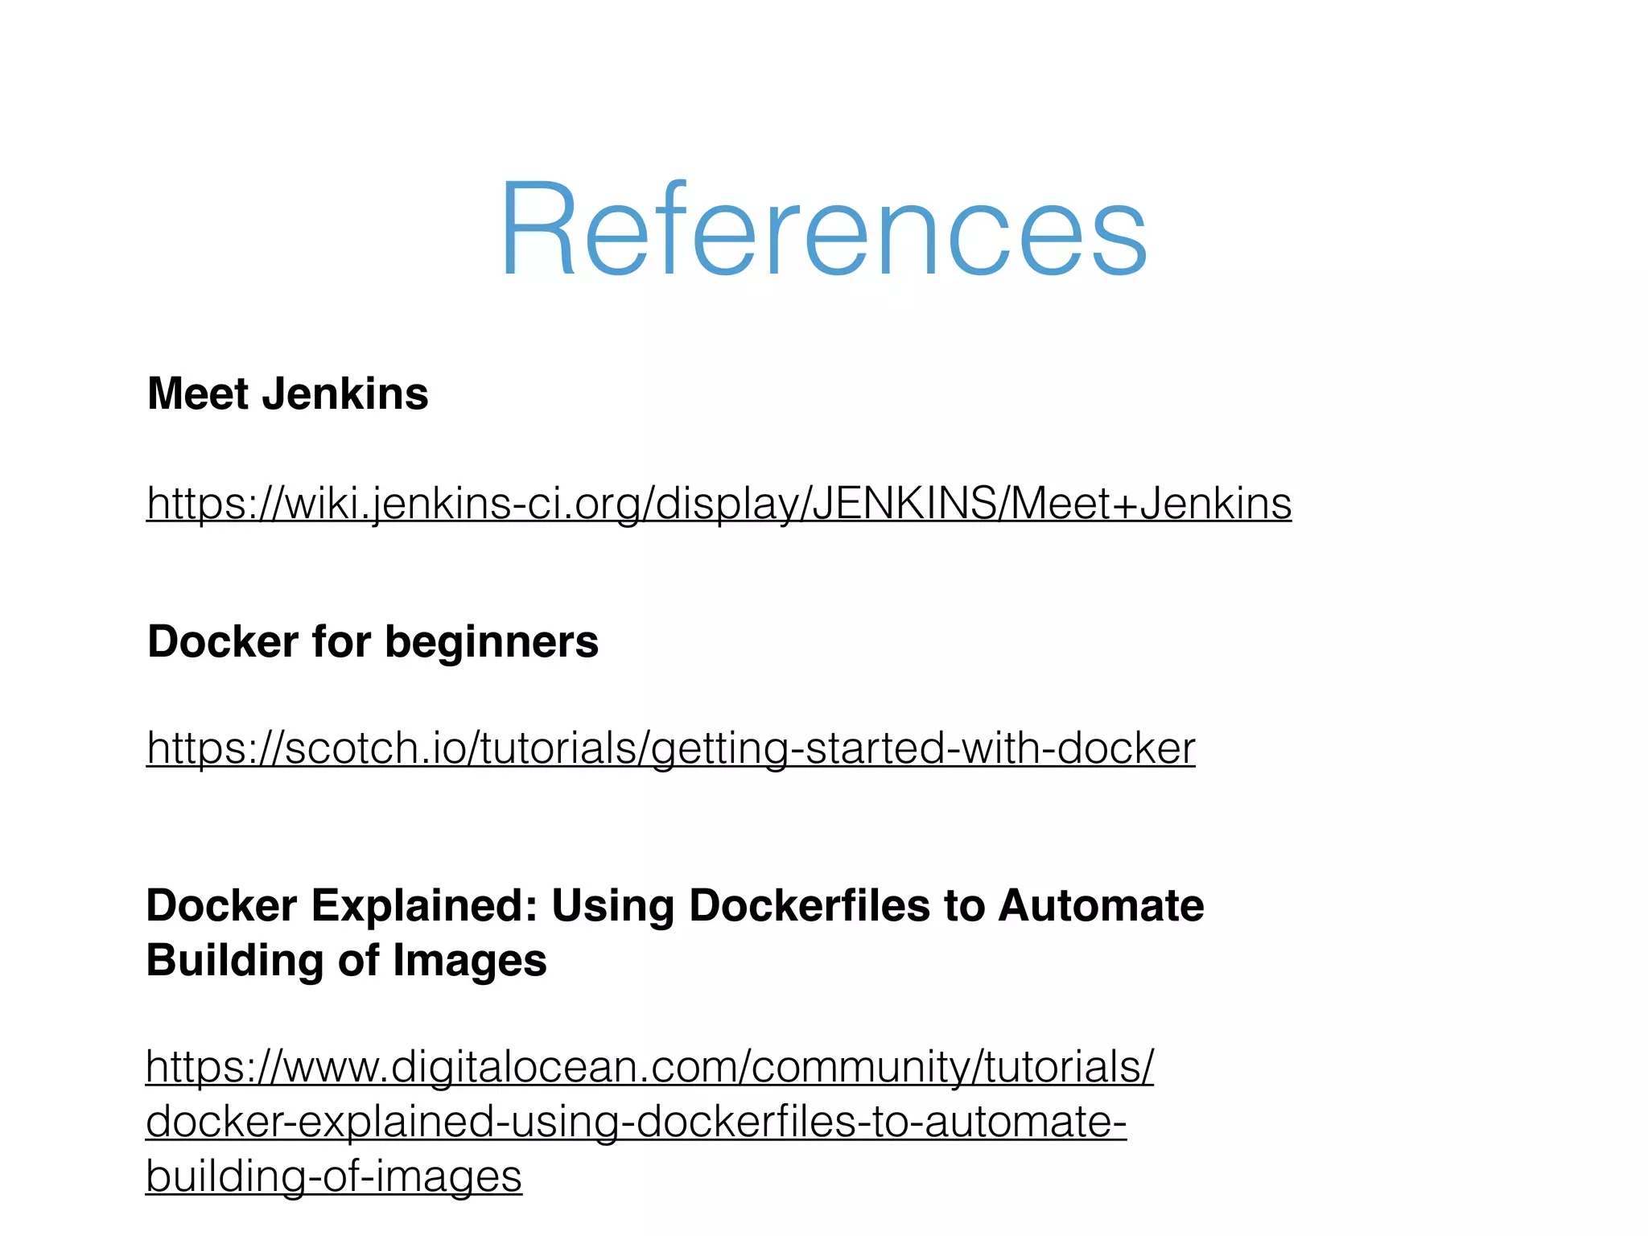
Task: Click the Docker Explained: Using Dockerfiles heading
Action: tap(675, 932)
